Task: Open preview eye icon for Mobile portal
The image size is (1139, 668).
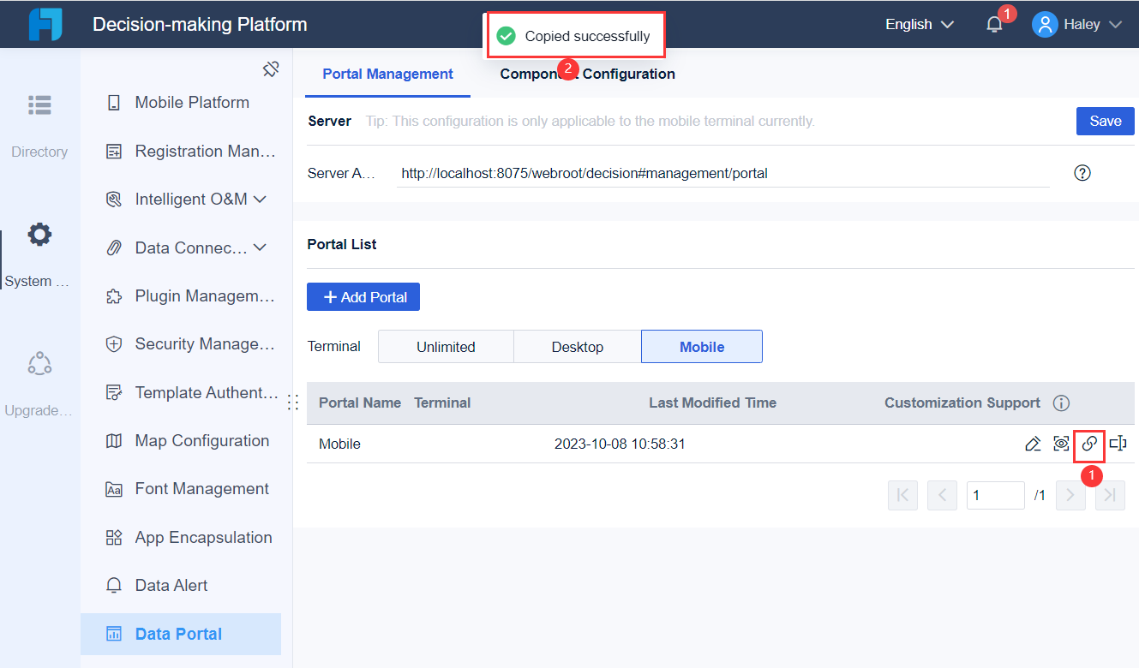Action: (1061, 444)
